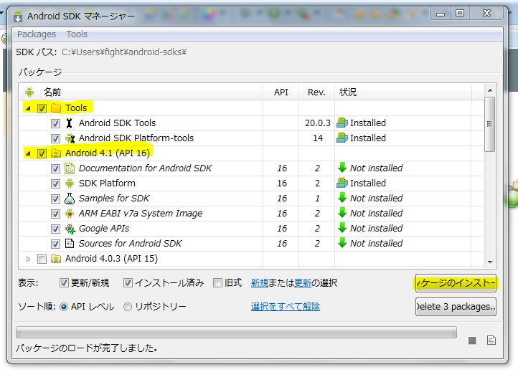Click the SDK Platform android icon

[x=70, y=183]
